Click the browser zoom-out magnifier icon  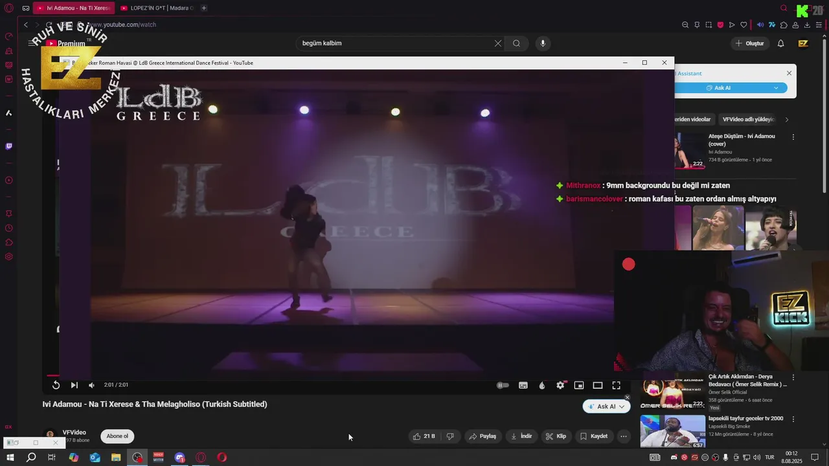coord(685,25)
